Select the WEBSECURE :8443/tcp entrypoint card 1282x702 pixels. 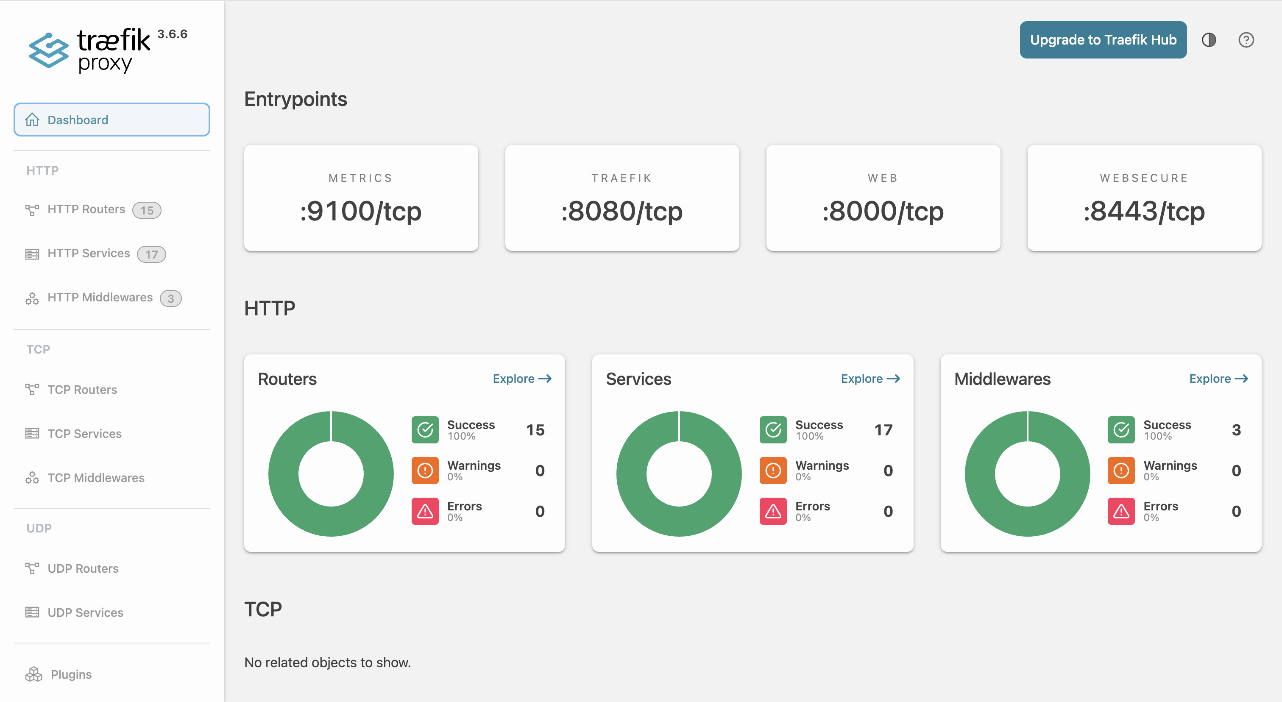pyautogui.click(x=1144, y=198)
